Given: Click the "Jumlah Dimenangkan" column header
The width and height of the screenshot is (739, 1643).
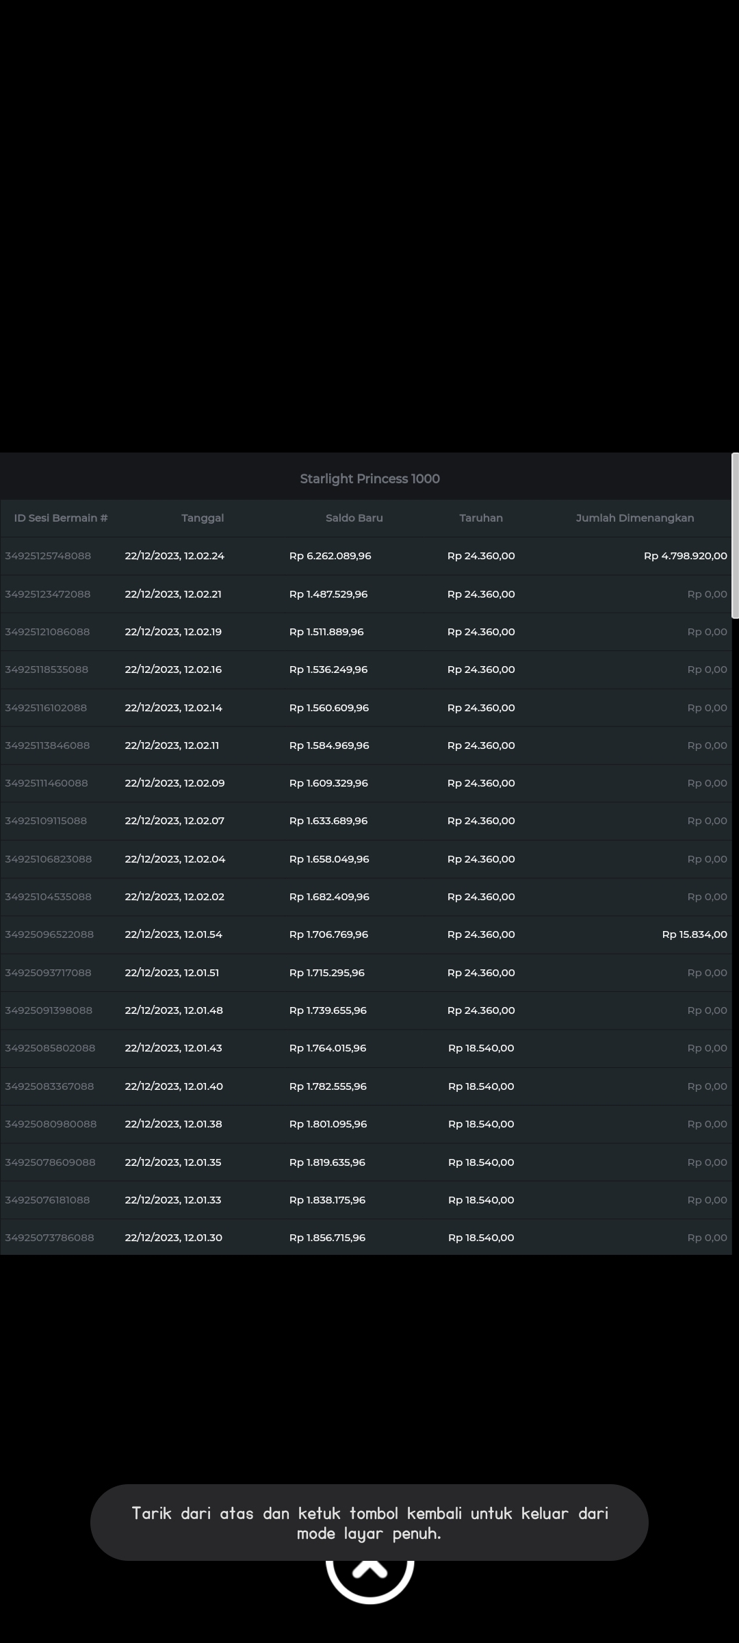Looking at the screenshot, I should [634, 518].
